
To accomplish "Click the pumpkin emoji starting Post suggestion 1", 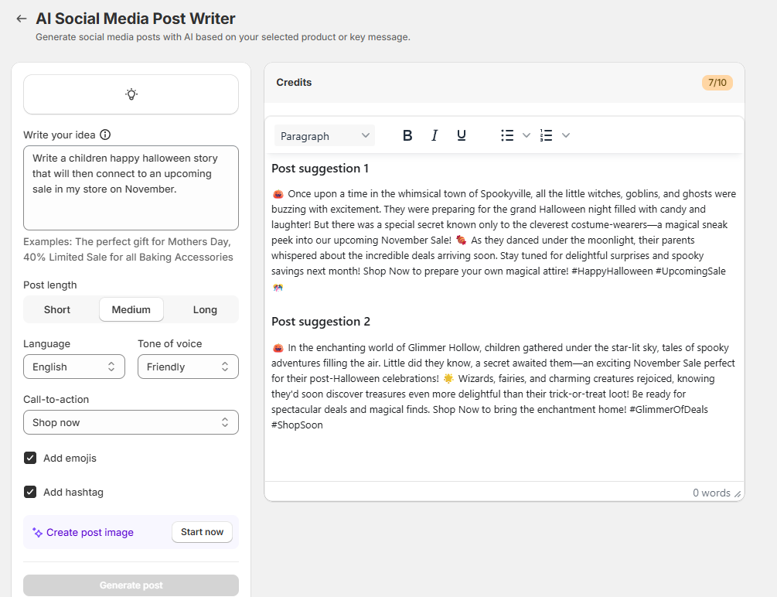I will click(x=278, y=194).
